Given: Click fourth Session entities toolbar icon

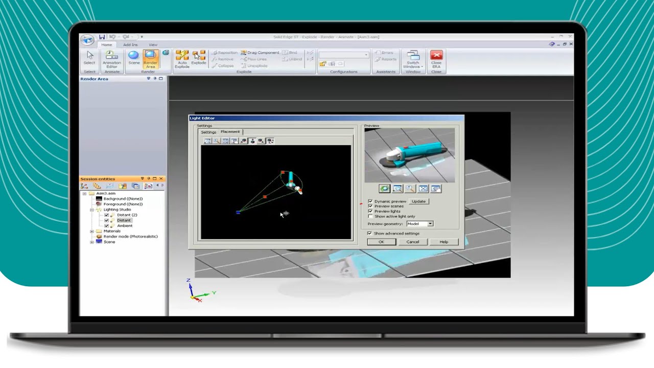Looking at the screenshot, I should coord(123,186).
